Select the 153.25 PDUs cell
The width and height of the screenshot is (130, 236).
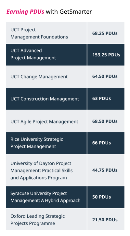106,55
